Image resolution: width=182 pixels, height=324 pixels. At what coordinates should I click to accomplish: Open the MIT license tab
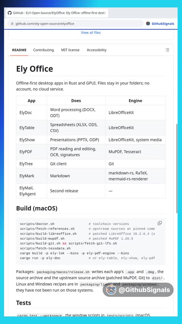pos(70,50)
